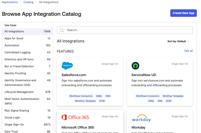This screenshot has width=201, height=133.
Task: Click Salesforce card's SWA tag
Action: pyautogui.click(x=108, y=96)
